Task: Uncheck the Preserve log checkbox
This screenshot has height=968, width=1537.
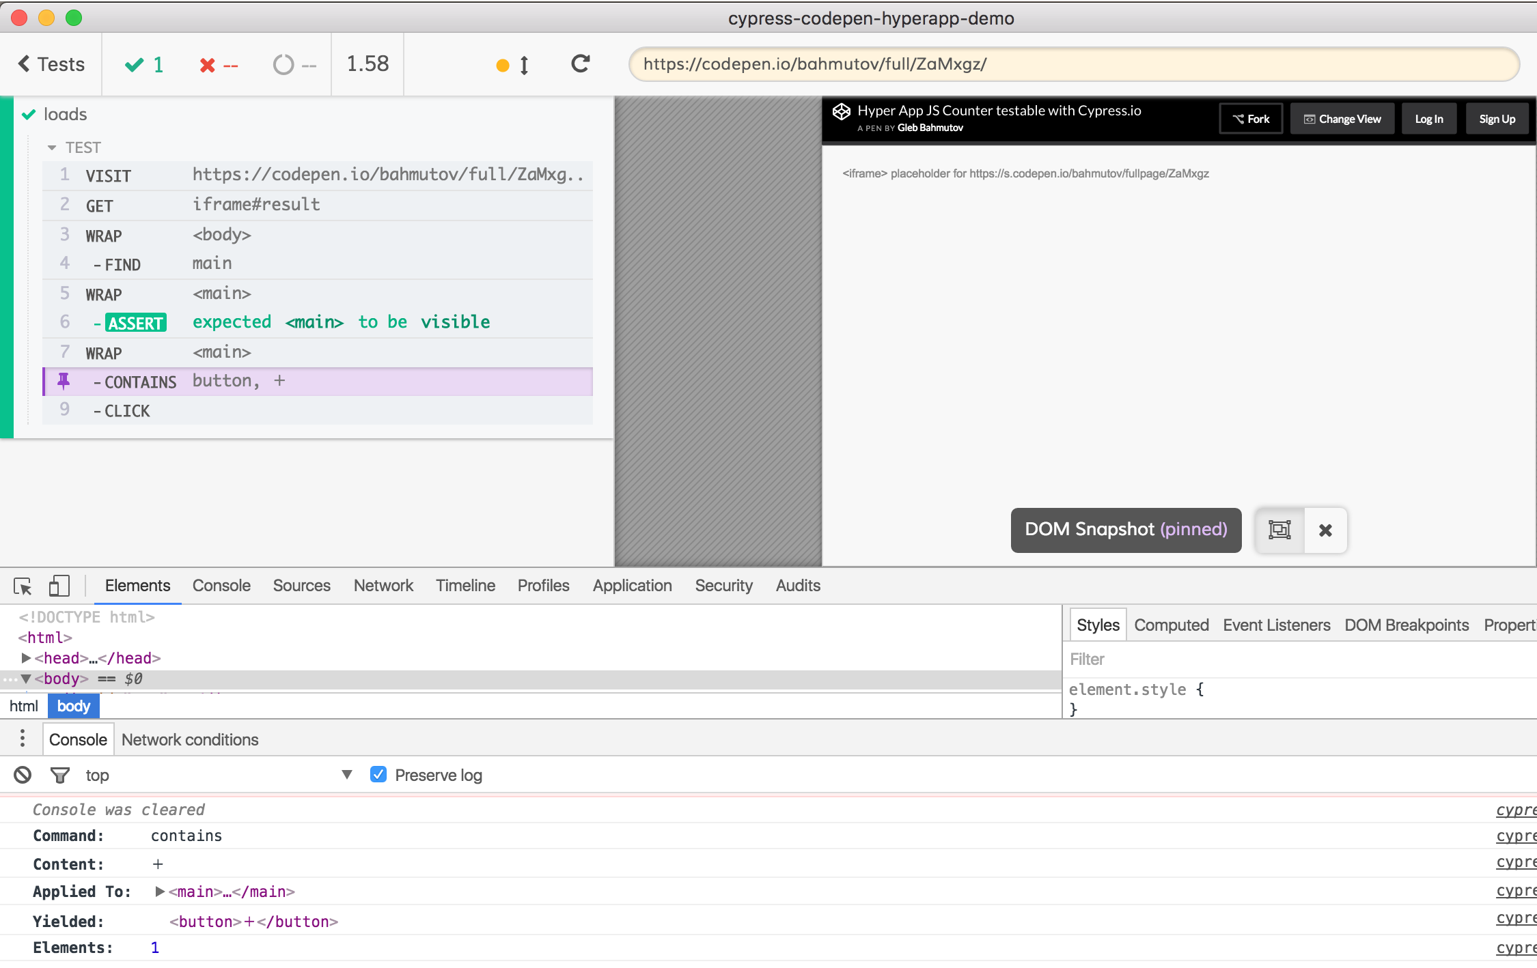Action: pyautogui.click(x=378, y=774)
